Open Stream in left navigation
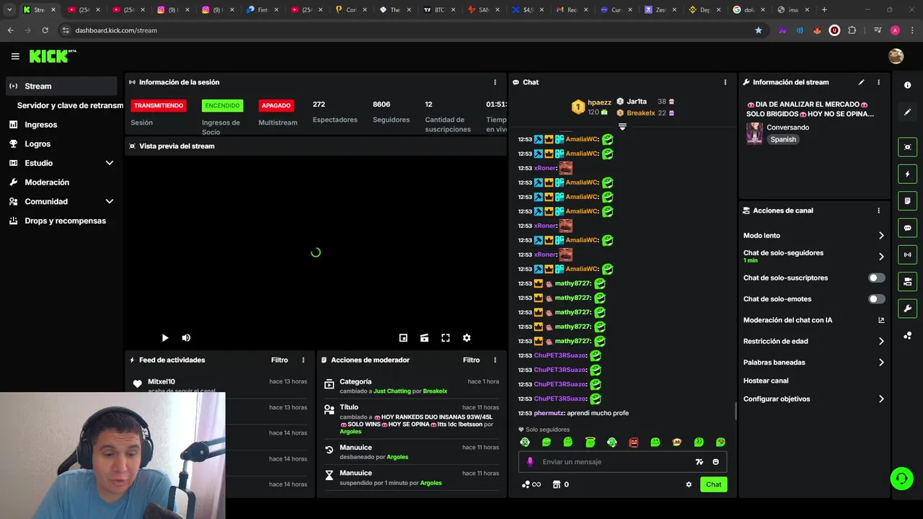 click(x=61, y=86)
